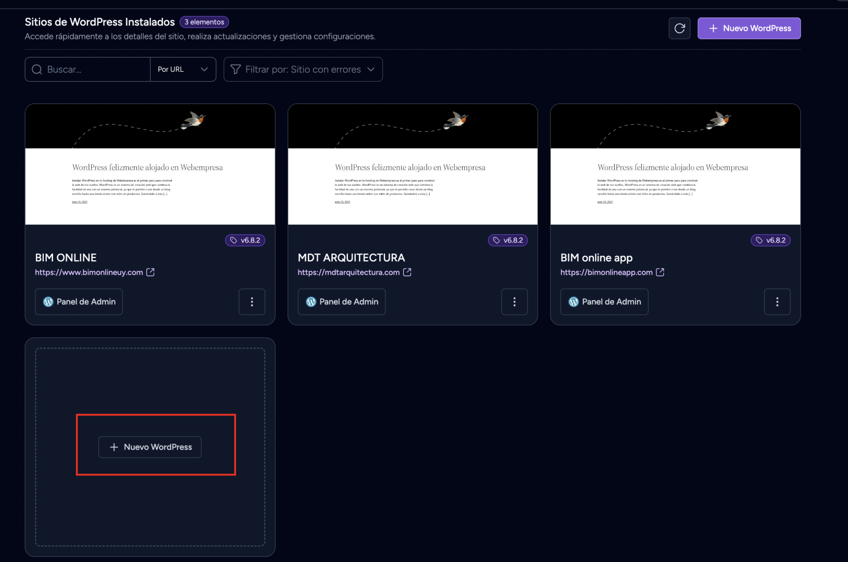The width and height of the screenshot is (848, 562).
Task: Open Panel de Admin for BIM online app
Action: (x=604, y=302)
